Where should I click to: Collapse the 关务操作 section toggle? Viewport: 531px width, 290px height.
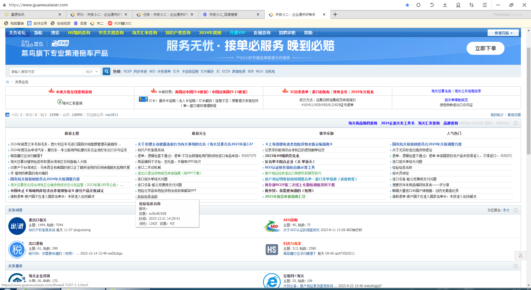pos(516,266)
